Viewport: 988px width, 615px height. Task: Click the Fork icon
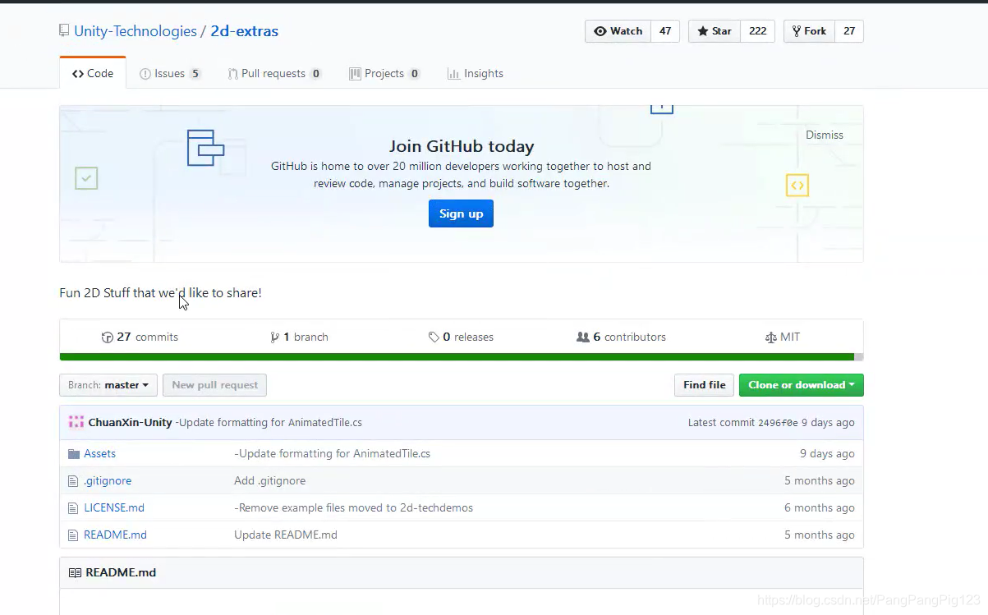pos(796,31)
